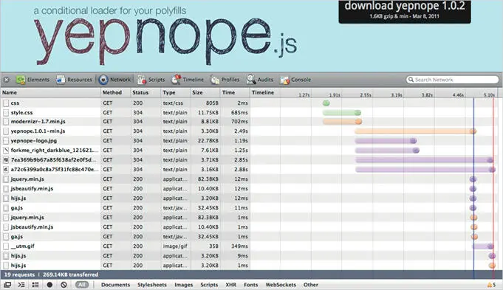Sort by the Size column header
Screen dimensions: 503x290
tap(197, 92)
